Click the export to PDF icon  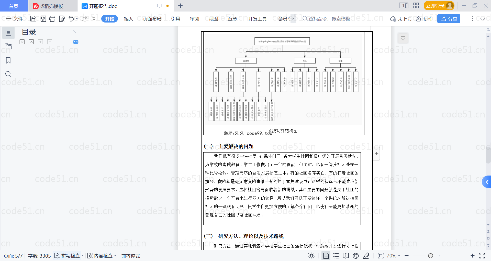[43, 19]
